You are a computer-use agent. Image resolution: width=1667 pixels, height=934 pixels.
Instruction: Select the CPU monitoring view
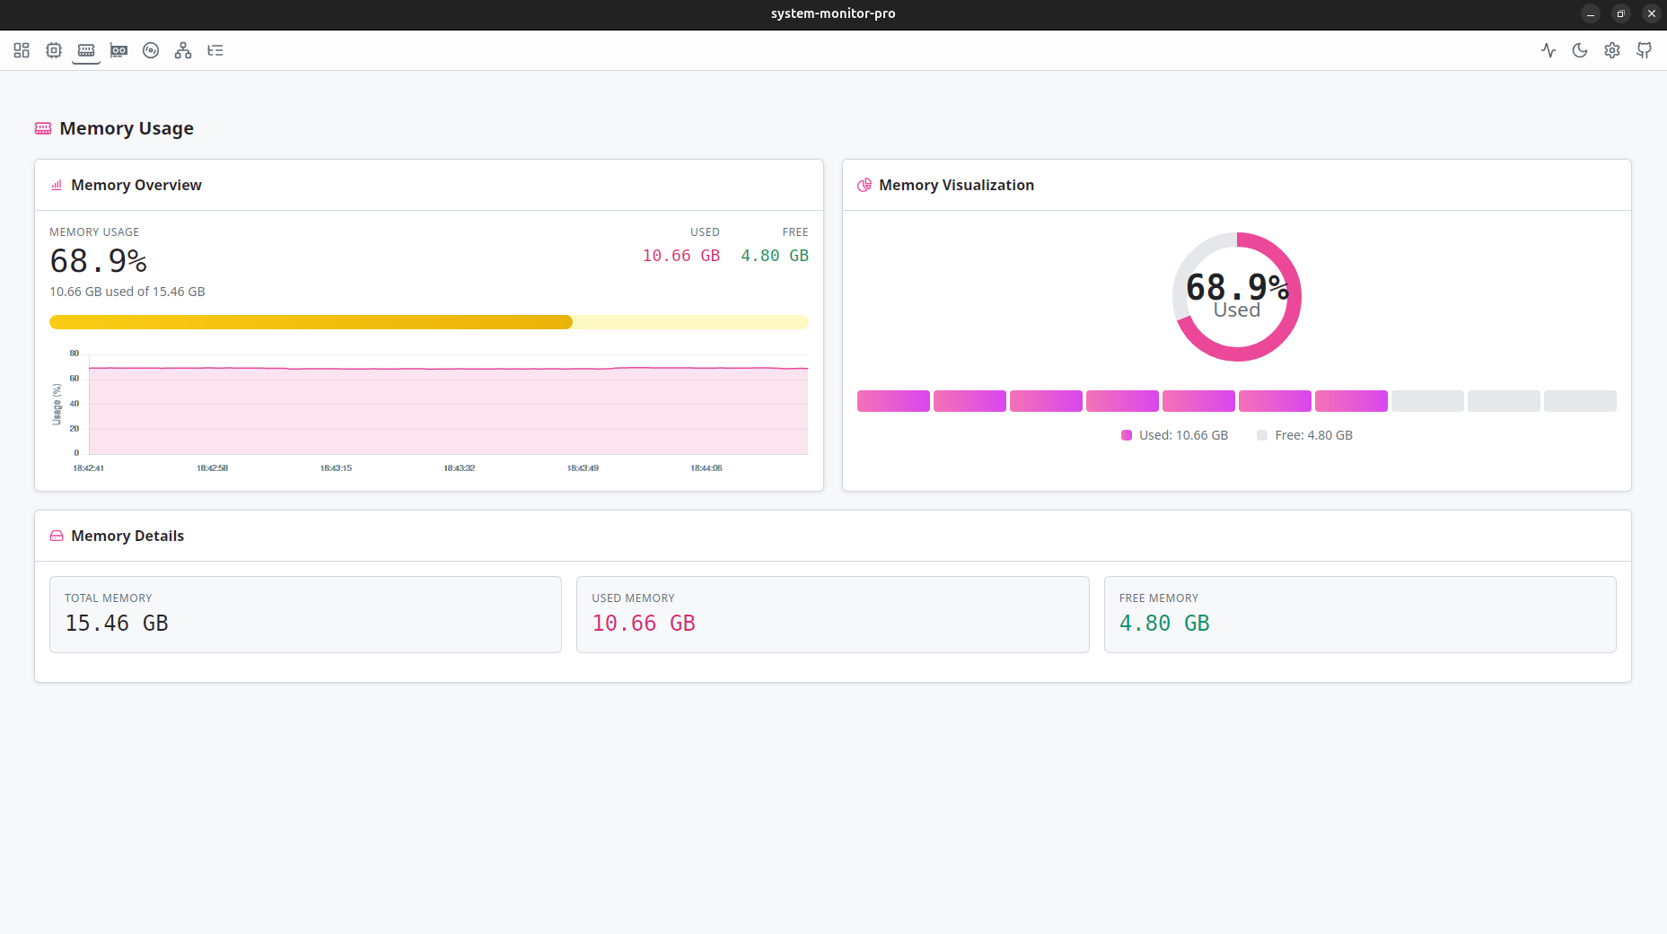coord(54,50)
